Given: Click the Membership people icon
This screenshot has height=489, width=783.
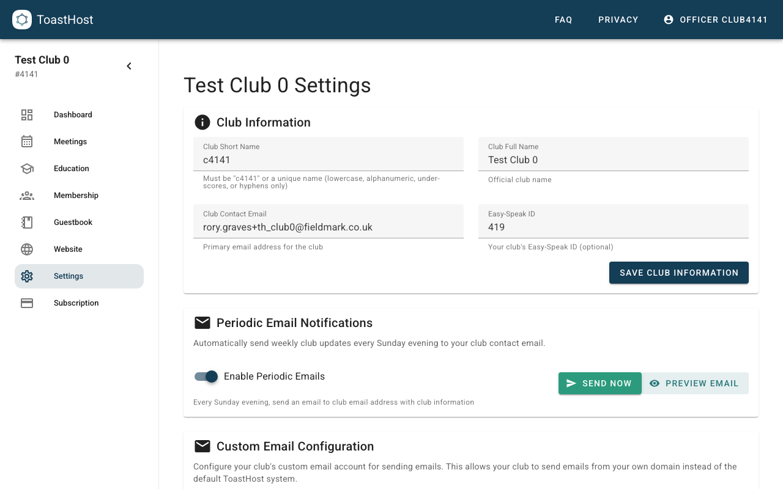Looking at the screenshot, I should 27,196.
